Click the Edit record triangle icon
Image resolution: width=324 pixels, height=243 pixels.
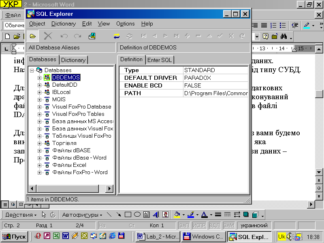point(209,36)
